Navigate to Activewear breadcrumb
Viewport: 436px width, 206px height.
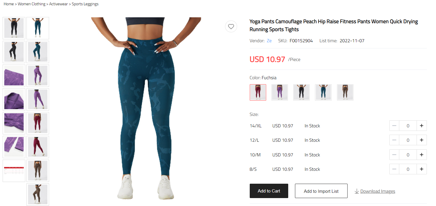pyautogui.click(x=58, y=4)
